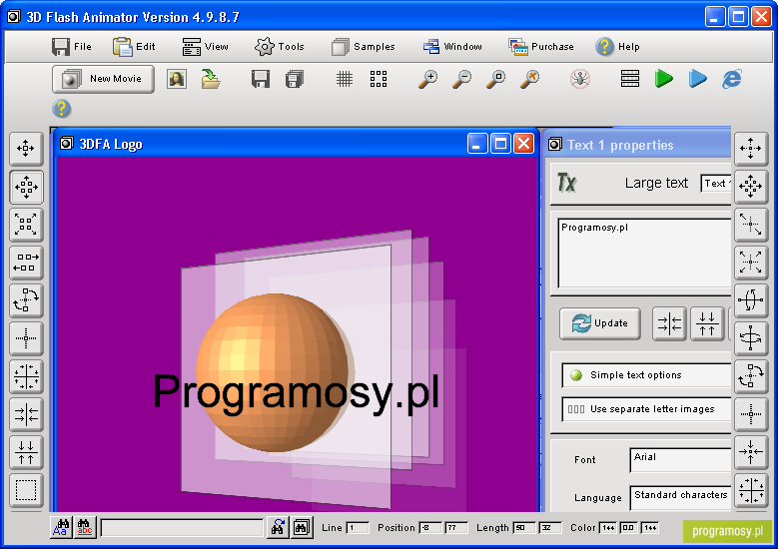Click the find next binoculars icon
The width and height of the screenshot is (778, 549).
click(x=278, y=528)
